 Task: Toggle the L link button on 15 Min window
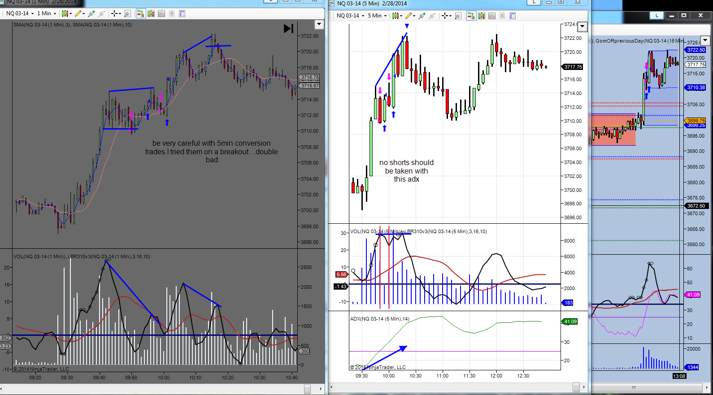[x=657, y=15]
